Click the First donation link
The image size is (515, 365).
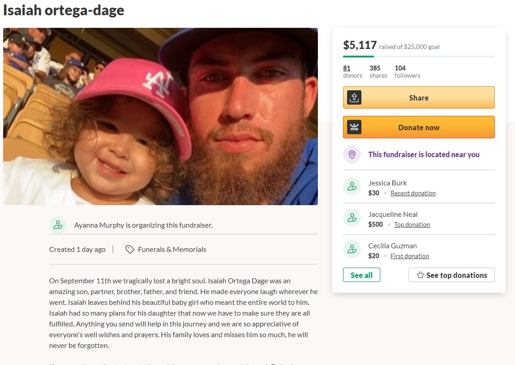[x=409, y=256]
